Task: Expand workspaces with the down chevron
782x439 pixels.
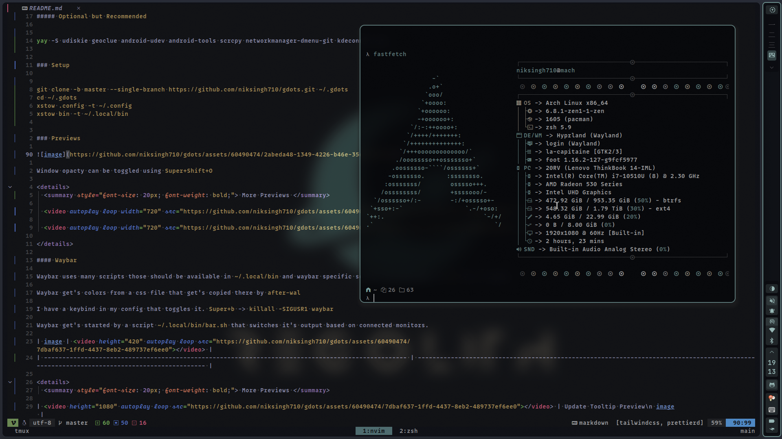Action: [772, 67]
